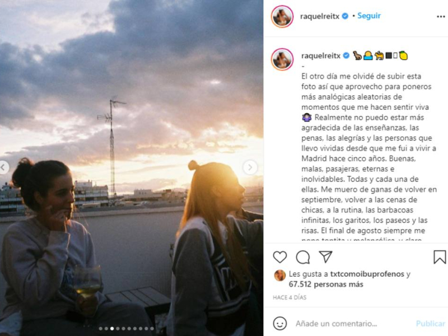Select the third carousel indicator dot
The height and width of the screenshot is (336, 448).
[112, 329]
